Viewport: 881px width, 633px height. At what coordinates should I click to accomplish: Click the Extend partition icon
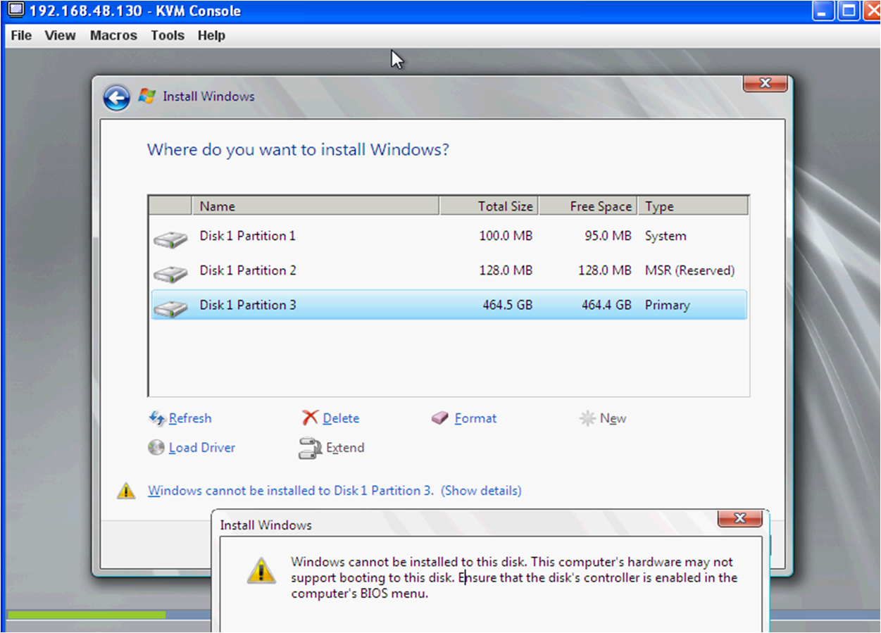(x=310, y=449)
